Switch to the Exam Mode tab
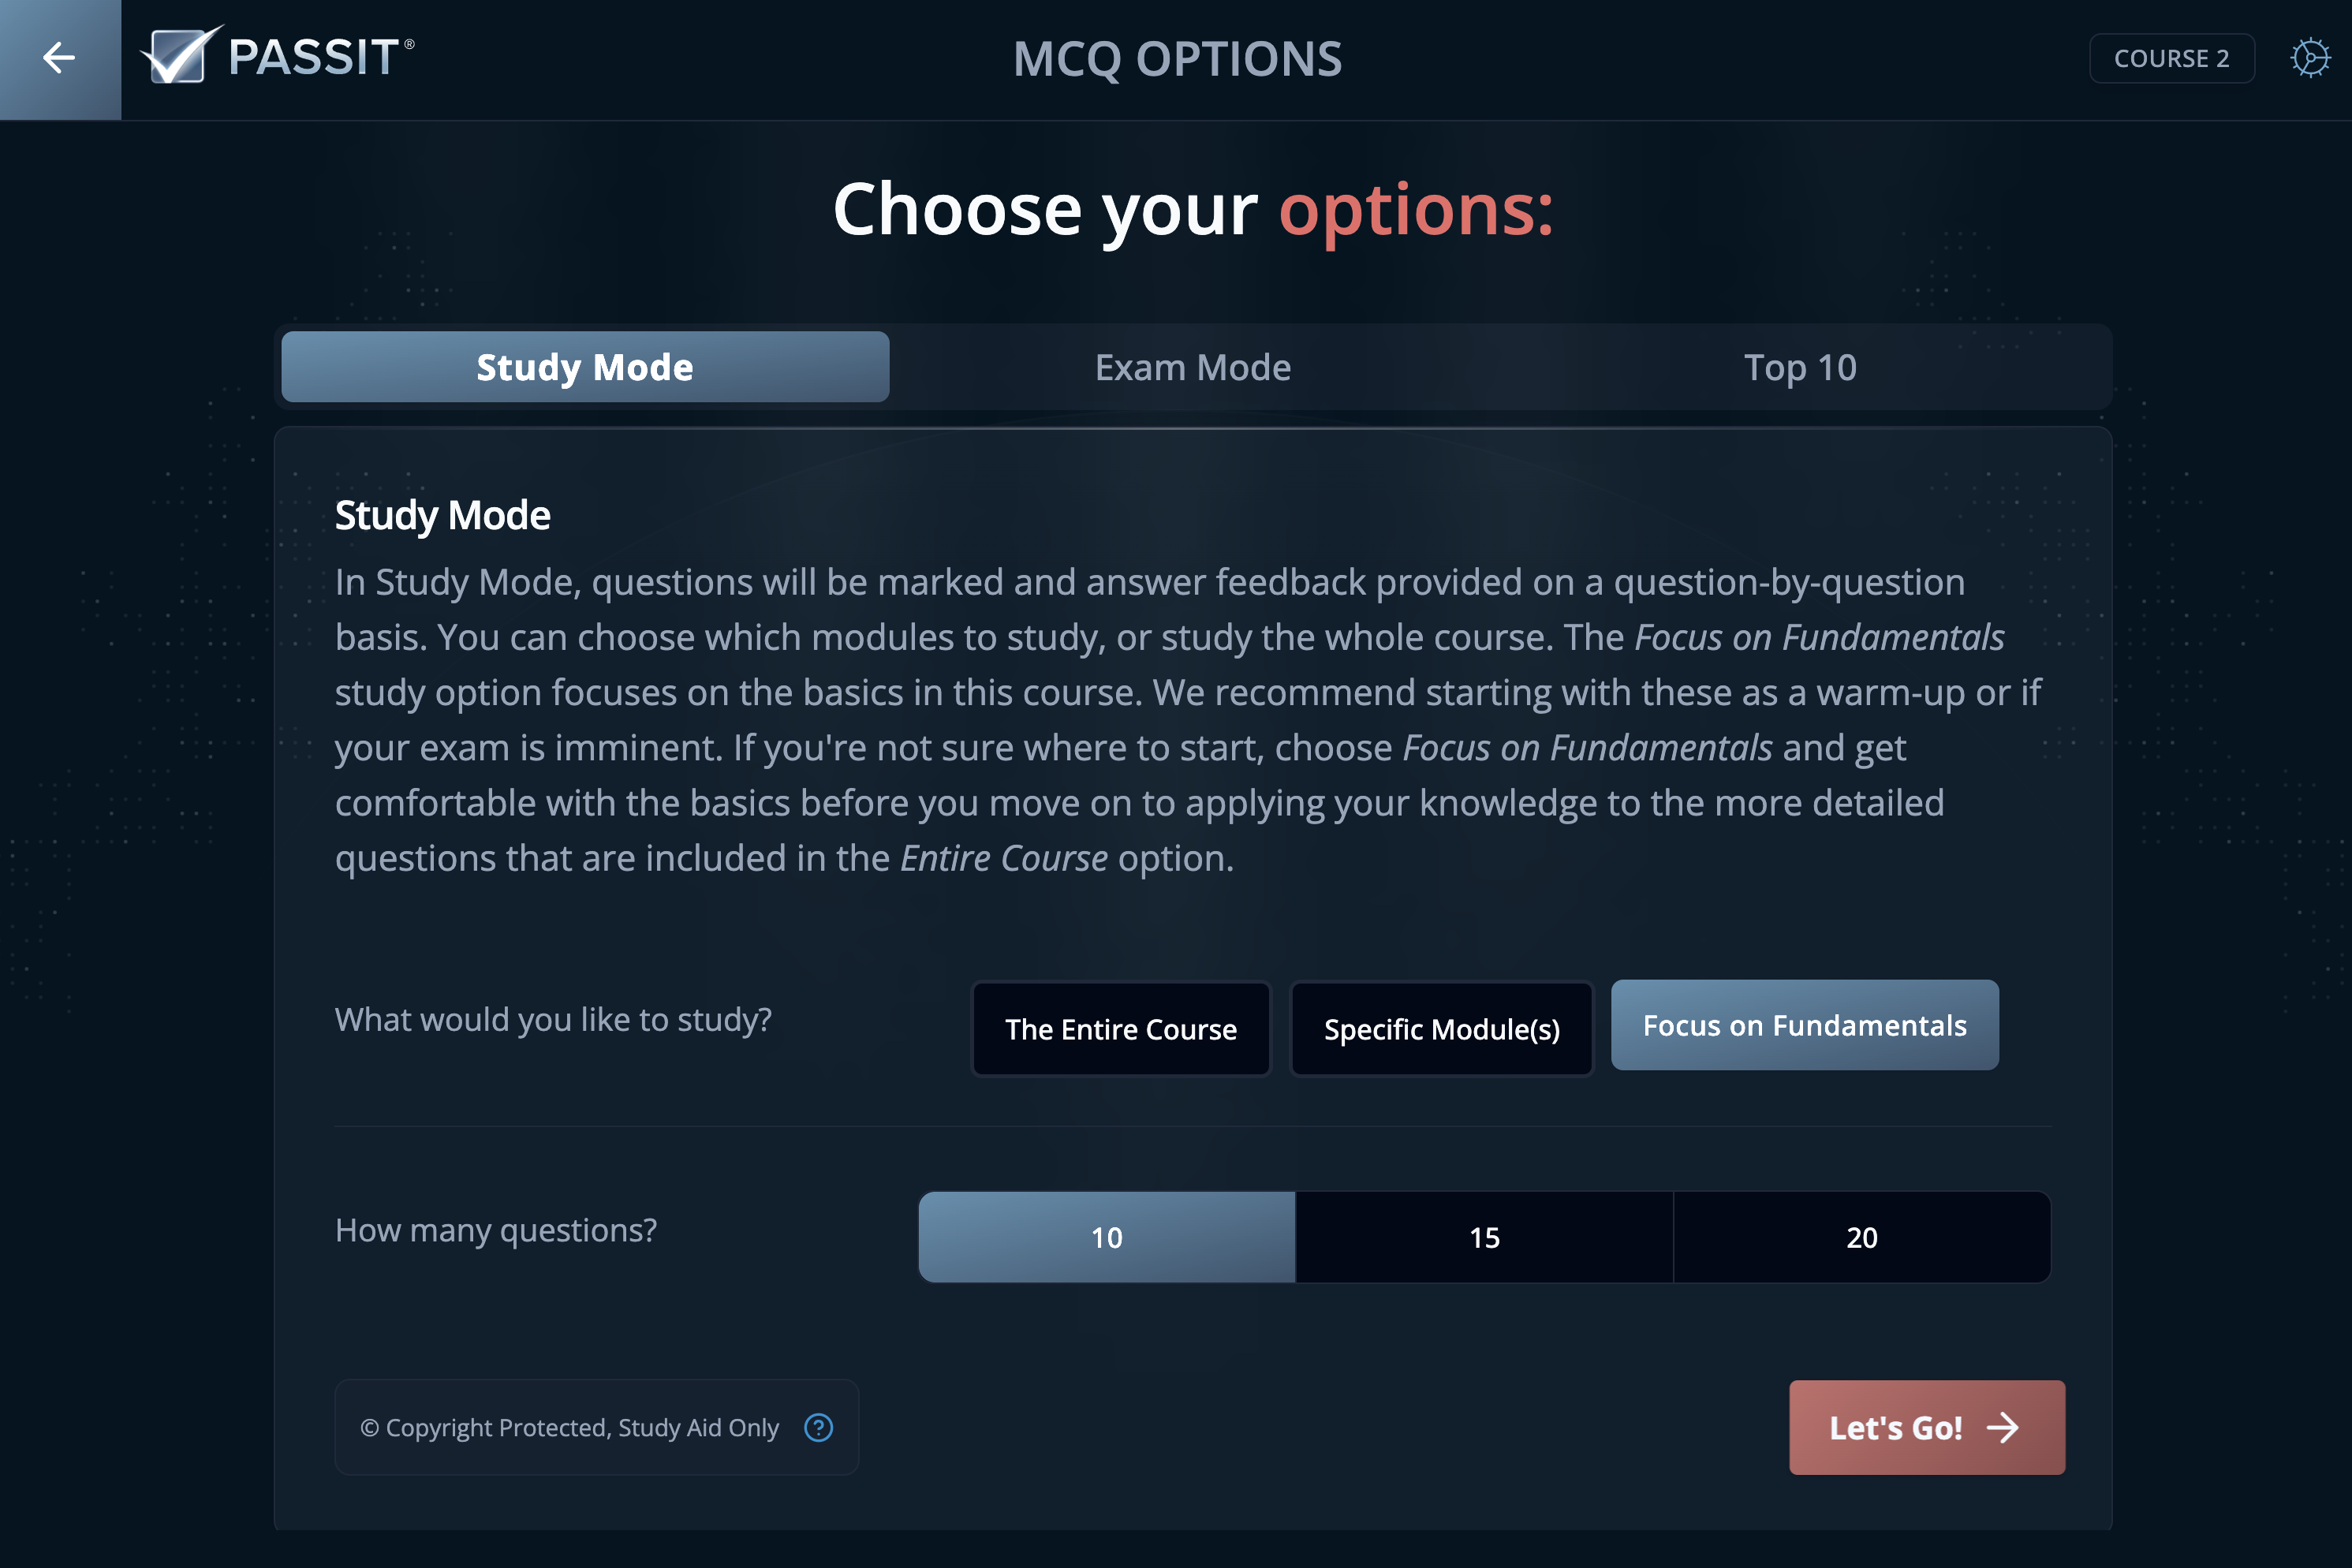The height and width of the screenshot is (1568, 2352). click(x=1192, y=367)
